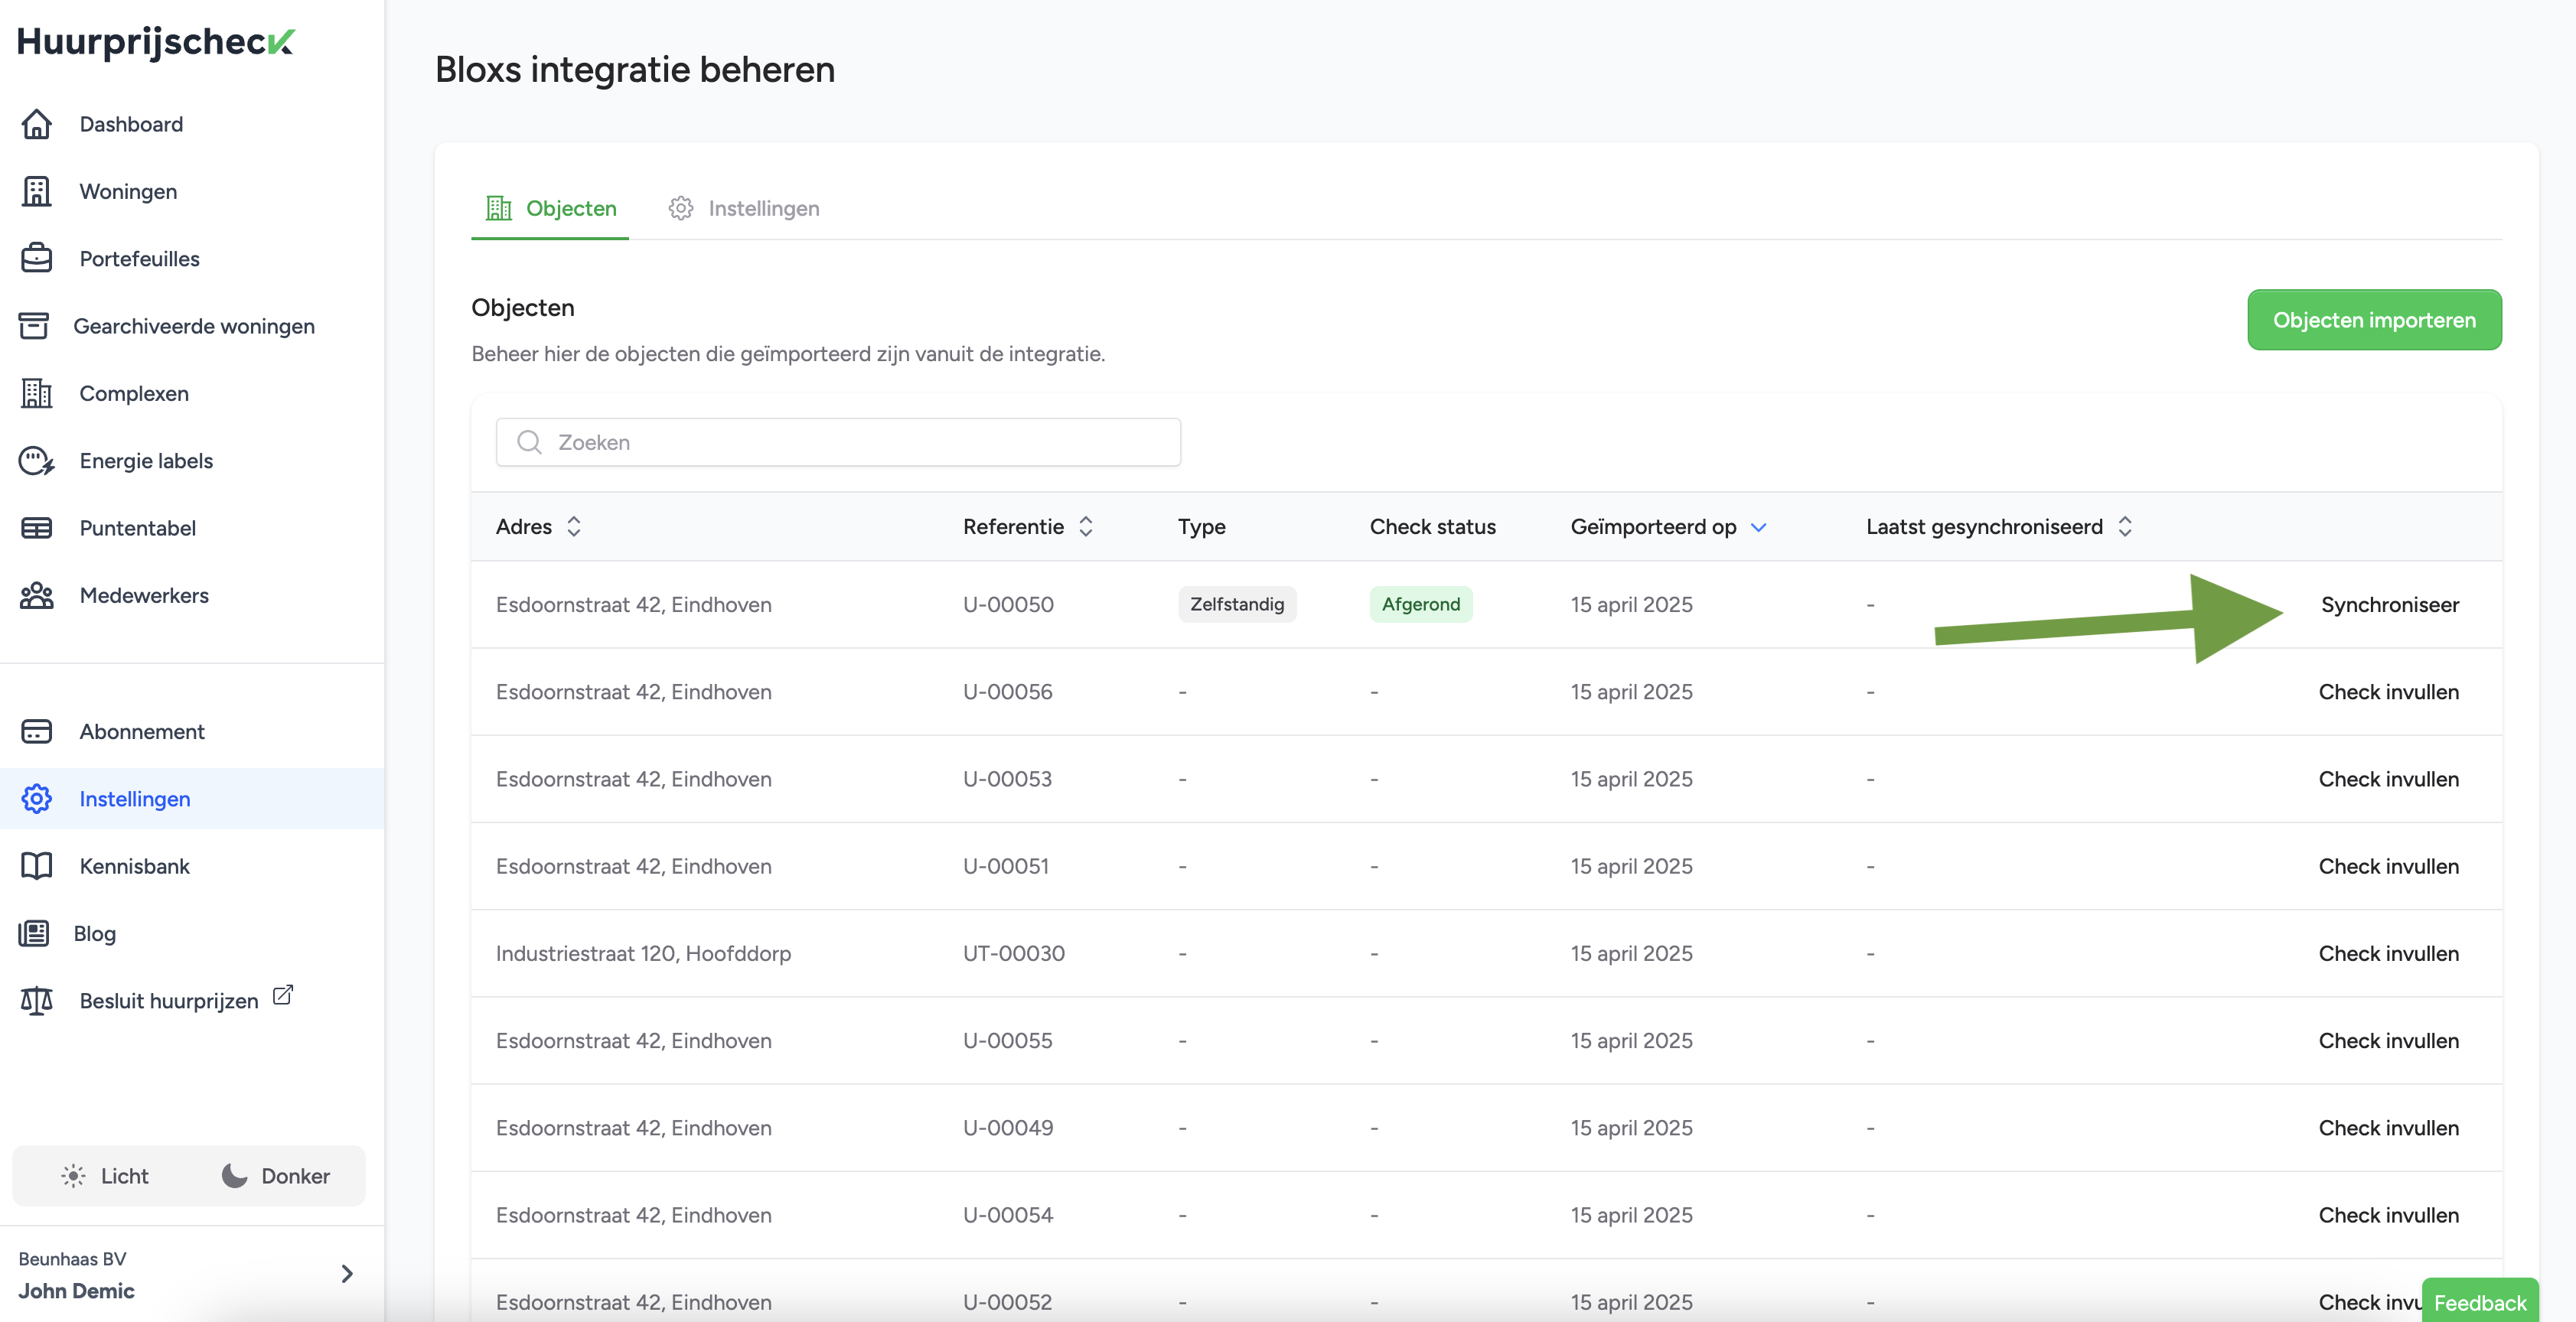
Task: Click the Medewerkers people icon
Action: 37,595
